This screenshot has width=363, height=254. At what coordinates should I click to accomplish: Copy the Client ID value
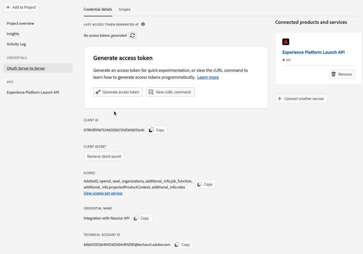tap(157, 130)
